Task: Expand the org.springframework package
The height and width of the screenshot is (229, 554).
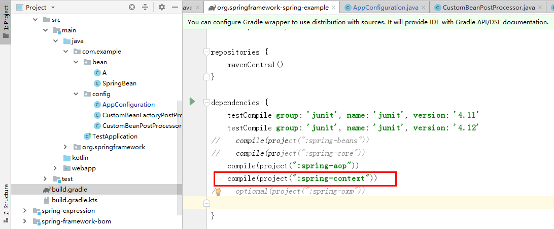Action: click(x=65, y=147)
